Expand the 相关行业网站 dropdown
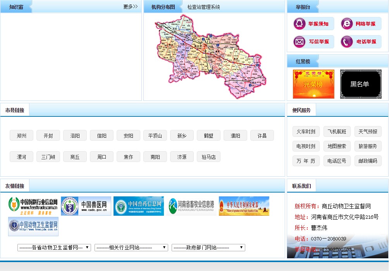Image resolution: width=389 pixels, height=271 pixels. point(131,247)
